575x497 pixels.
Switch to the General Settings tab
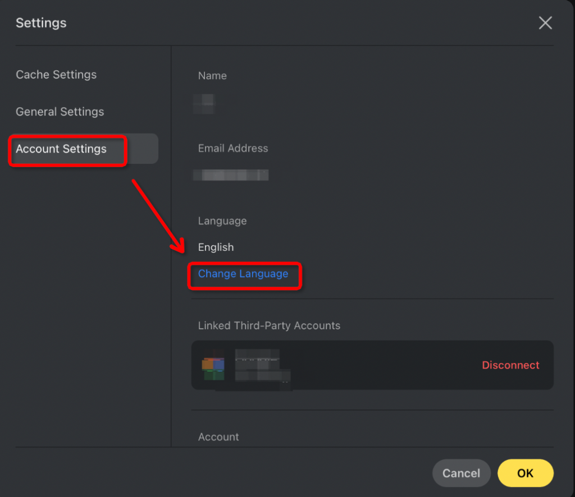click(60, 112)
